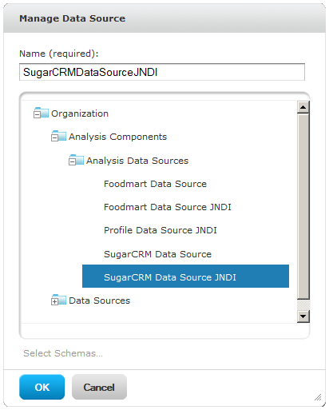Screen dimensions: 329x410
Task: Open the Select Schemas link
Action: [63, 353]
